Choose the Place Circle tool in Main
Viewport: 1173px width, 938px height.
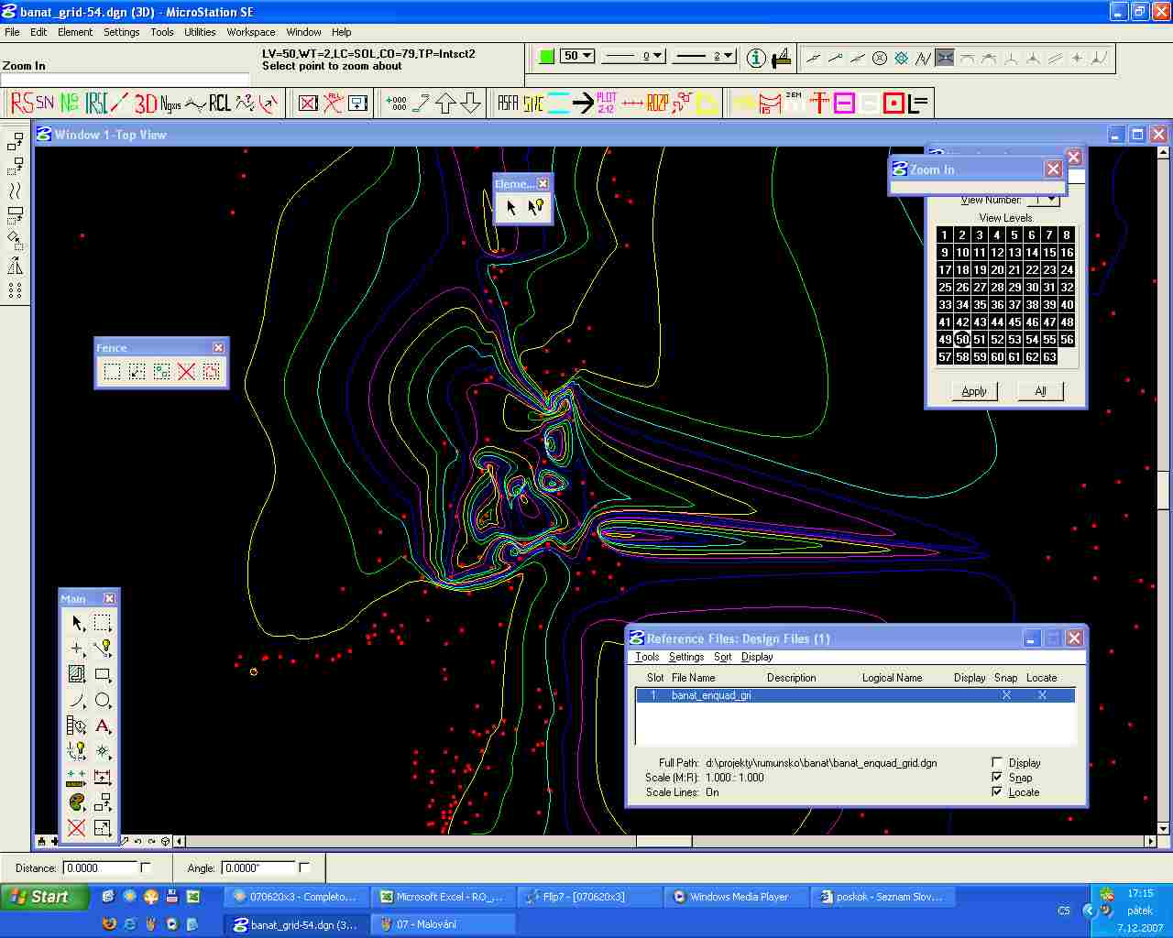(x=103, y=700)
